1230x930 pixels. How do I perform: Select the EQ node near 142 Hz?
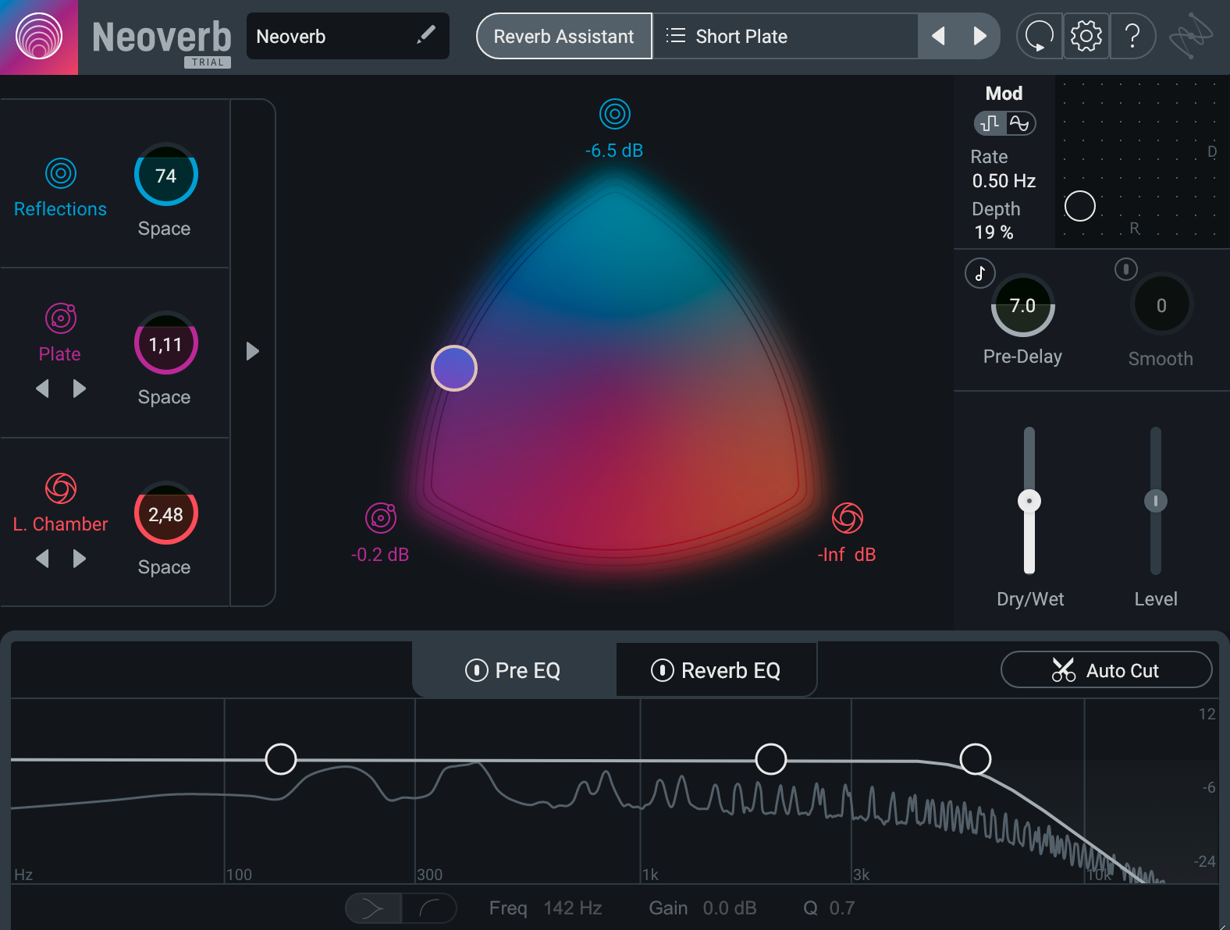pos(281,758)
